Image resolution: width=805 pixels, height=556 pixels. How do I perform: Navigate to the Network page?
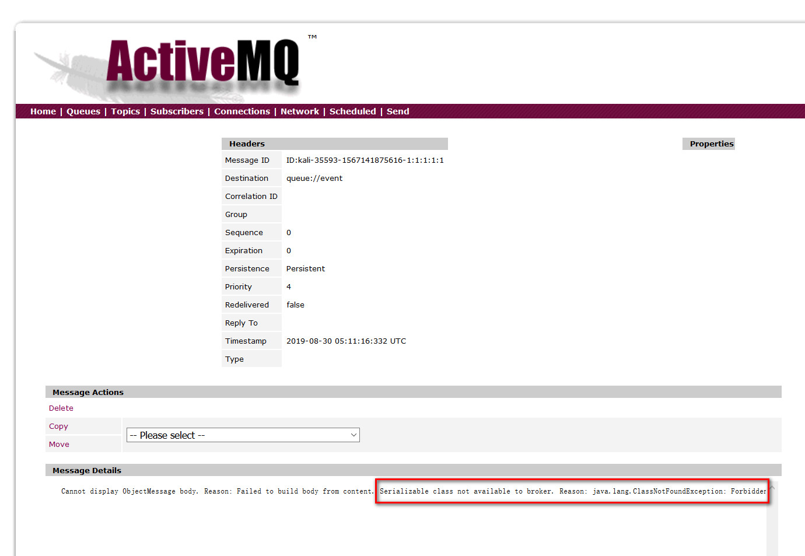pos(300,111)
